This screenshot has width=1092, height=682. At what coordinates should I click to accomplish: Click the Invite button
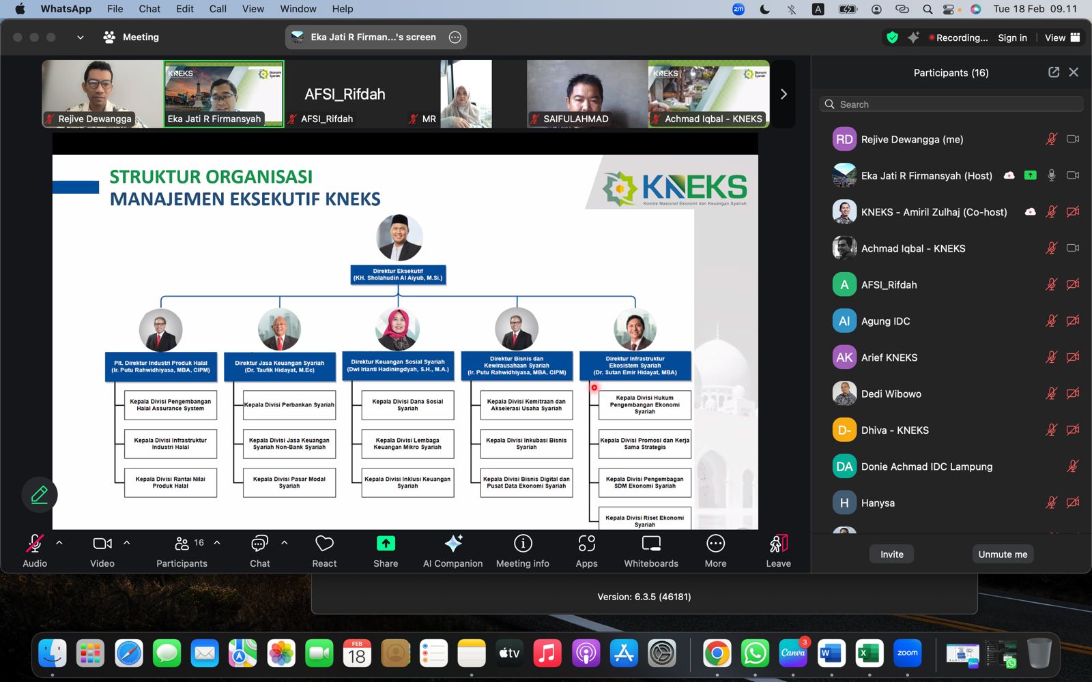(x=892, y=554)
